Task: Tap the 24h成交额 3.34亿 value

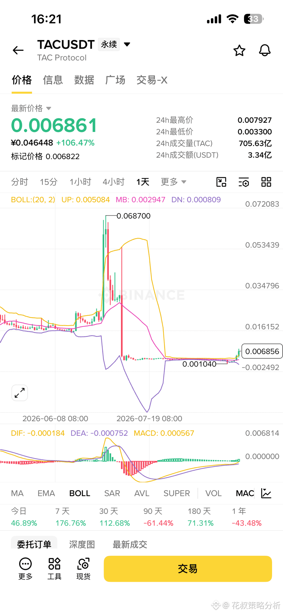Action: [x=260, y=155]
